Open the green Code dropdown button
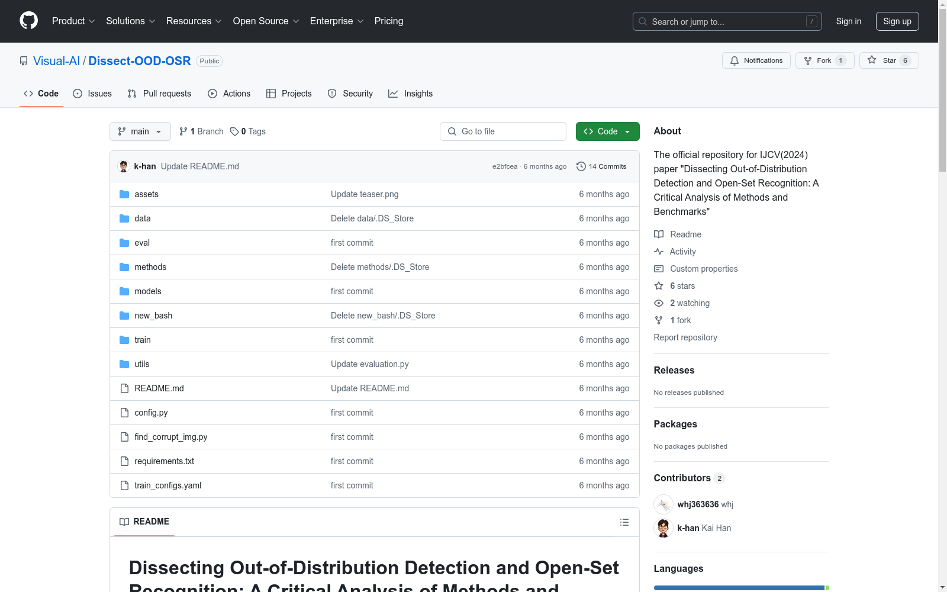Image resolution: width=947 pixels, height=592 pixels. click(x=607, y=131)
